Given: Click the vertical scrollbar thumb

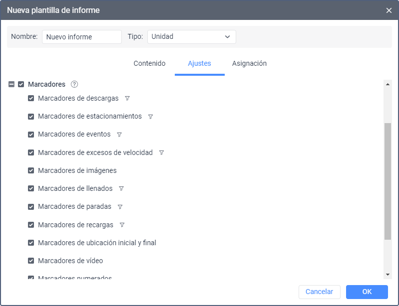Looking at the screenshot, I should click(388, 182).
